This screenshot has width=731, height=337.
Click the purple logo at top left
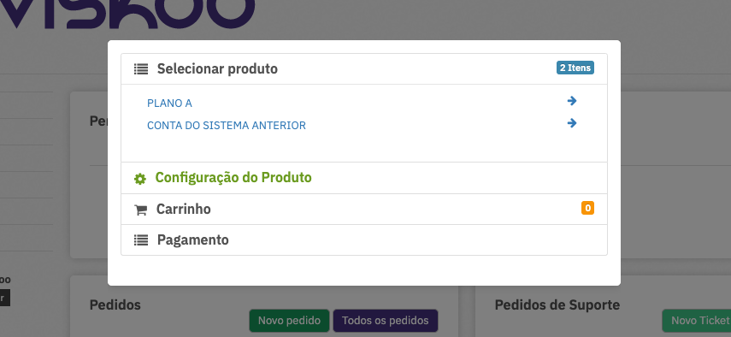[x=127, y=14]
